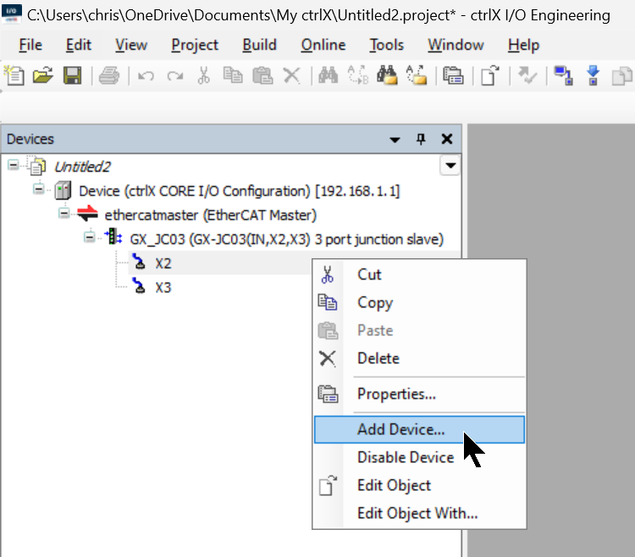The width and height of the screenshot is (635, 557).
Task: Open the Edit menu
Action: point(79,45)
